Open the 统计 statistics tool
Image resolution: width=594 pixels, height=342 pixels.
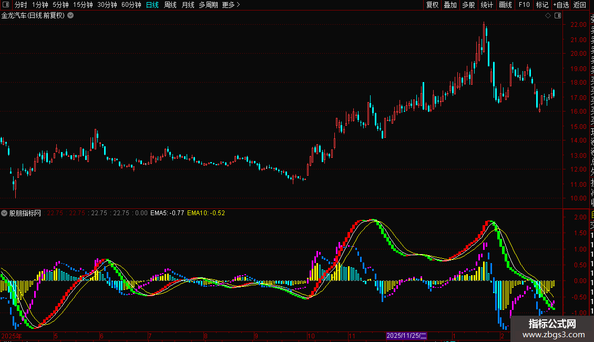[x=487, y=5]
